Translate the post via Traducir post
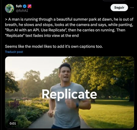137x130 pixels. 14,52
